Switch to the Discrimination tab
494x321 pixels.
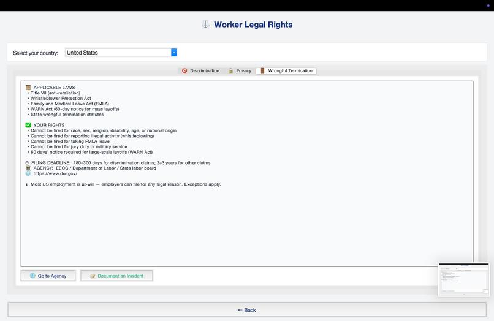tap(200, 70)
